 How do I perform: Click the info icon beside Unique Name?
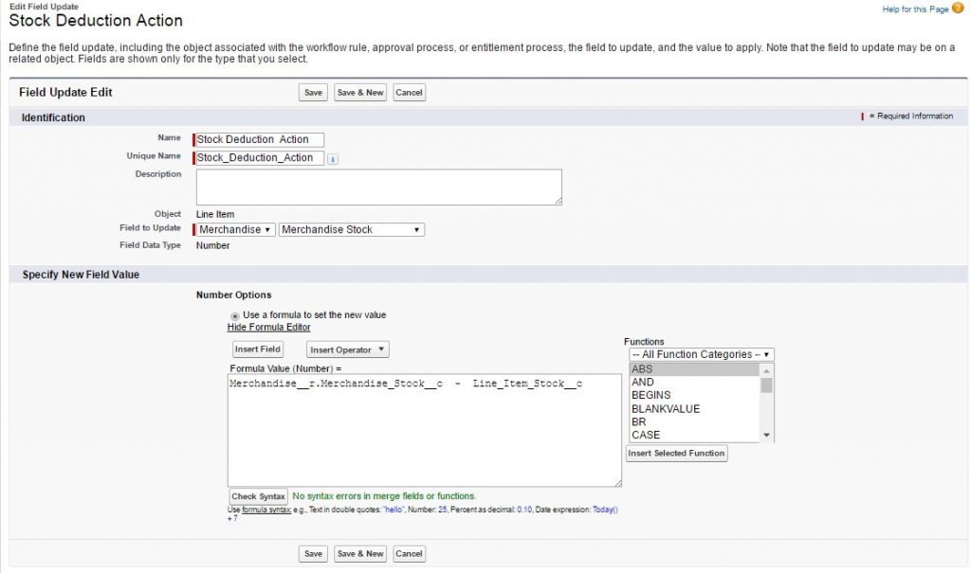click(333, 159)
